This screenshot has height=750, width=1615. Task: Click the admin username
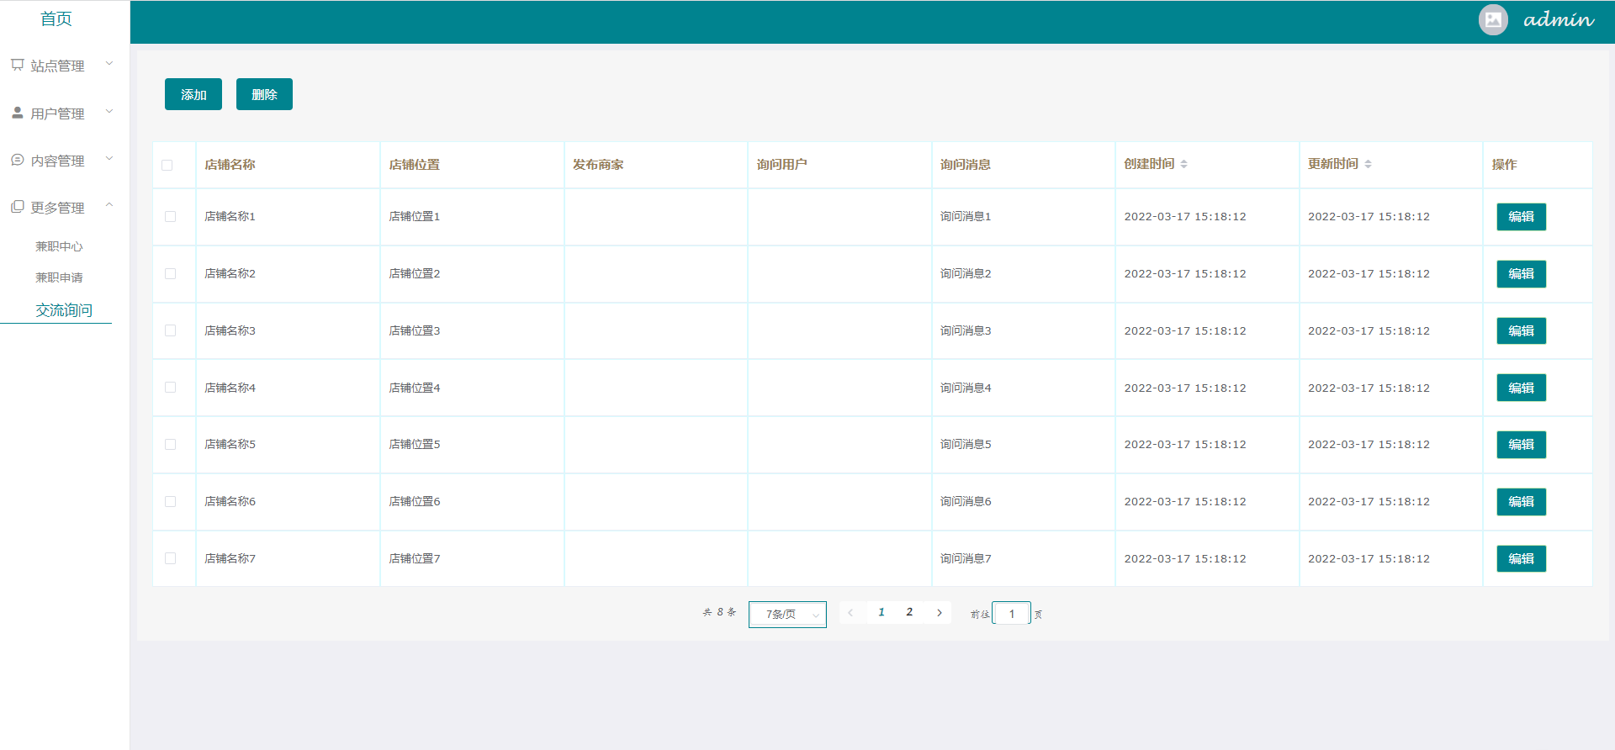click(x=1559, y=19)
